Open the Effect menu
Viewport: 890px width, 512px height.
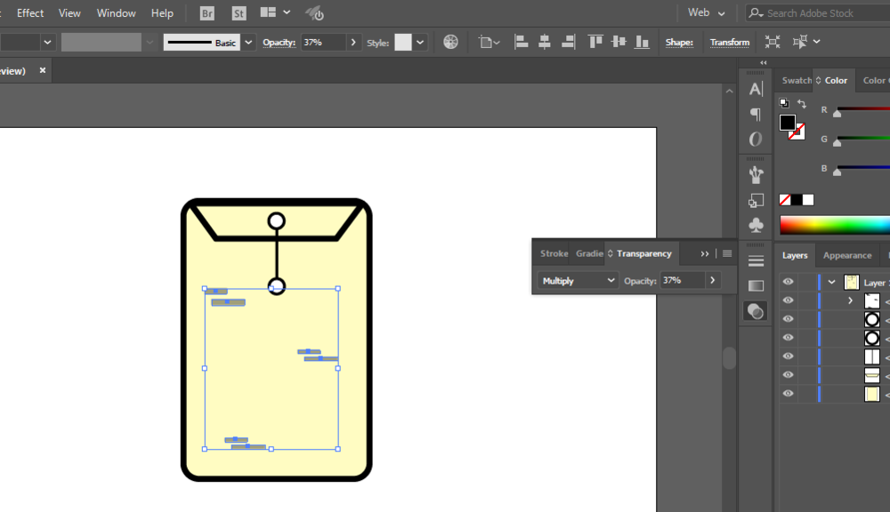click(x=30, y=13)
